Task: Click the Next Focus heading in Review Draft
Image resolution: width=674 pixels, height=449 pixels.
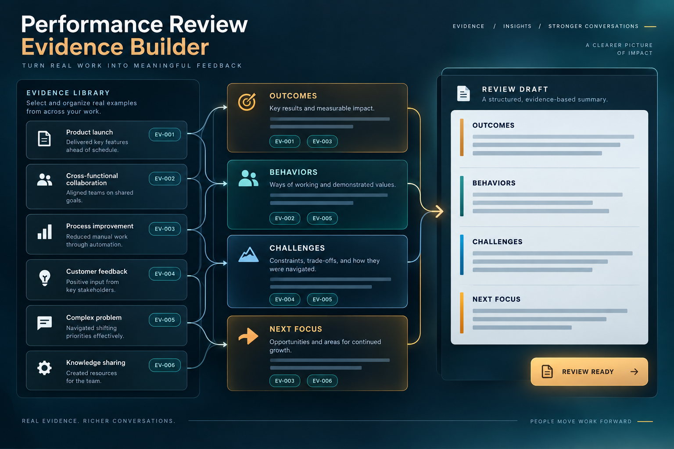Action: click(x=496, y=299)
